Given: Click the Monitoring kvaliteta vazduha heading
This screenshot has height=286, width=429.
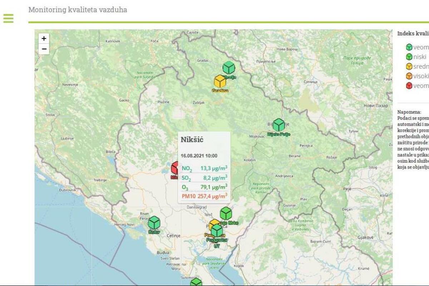Looking at the screenshot, I should [78, 10].
